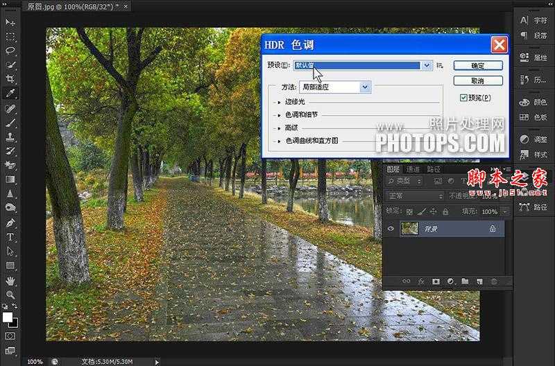This screenshot has height=366, width=555.
Task: Delete layer with the trash icon
Action: 494,281
